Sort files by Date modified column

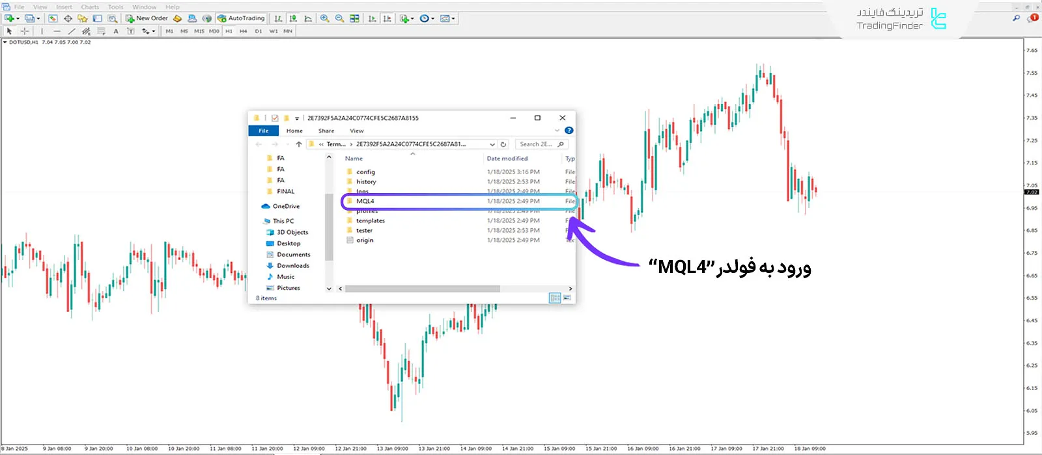[x=507, y=159]
